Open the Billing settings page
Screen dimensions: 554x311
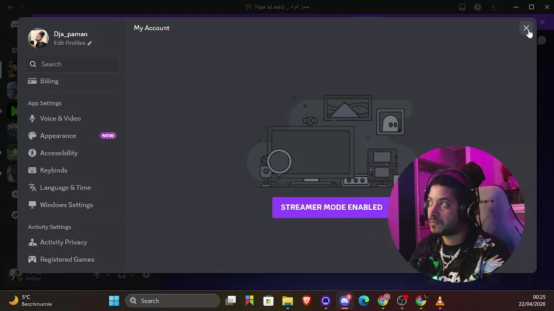72,81
